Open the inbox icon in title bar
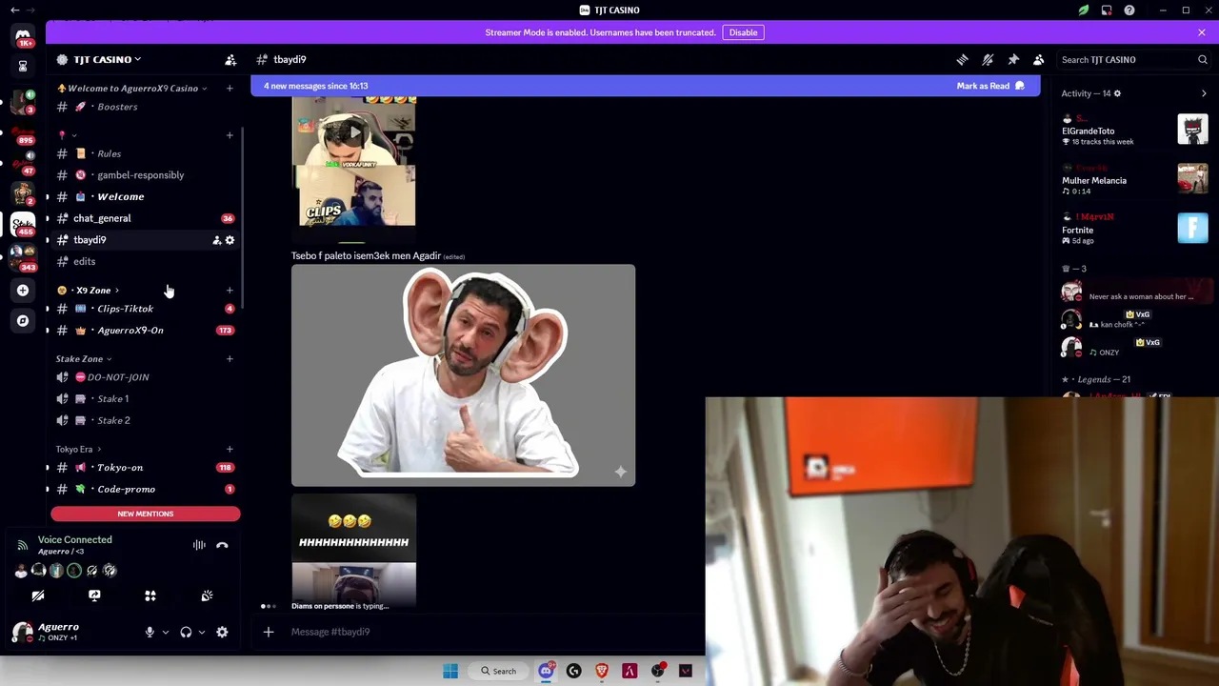This screenshot has width=1219, height=686. 1107,10
